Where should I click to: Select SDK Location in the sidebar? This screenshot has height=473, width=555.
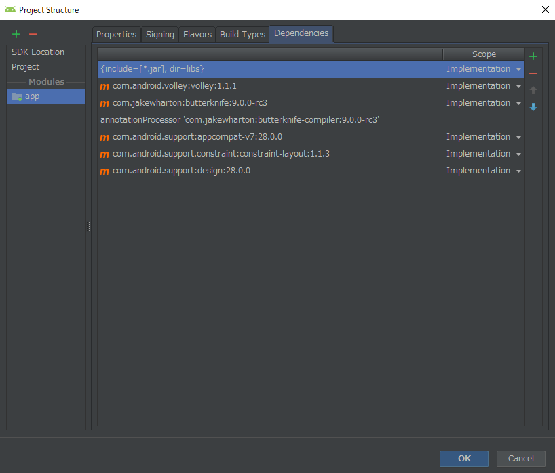coord(37,52)
